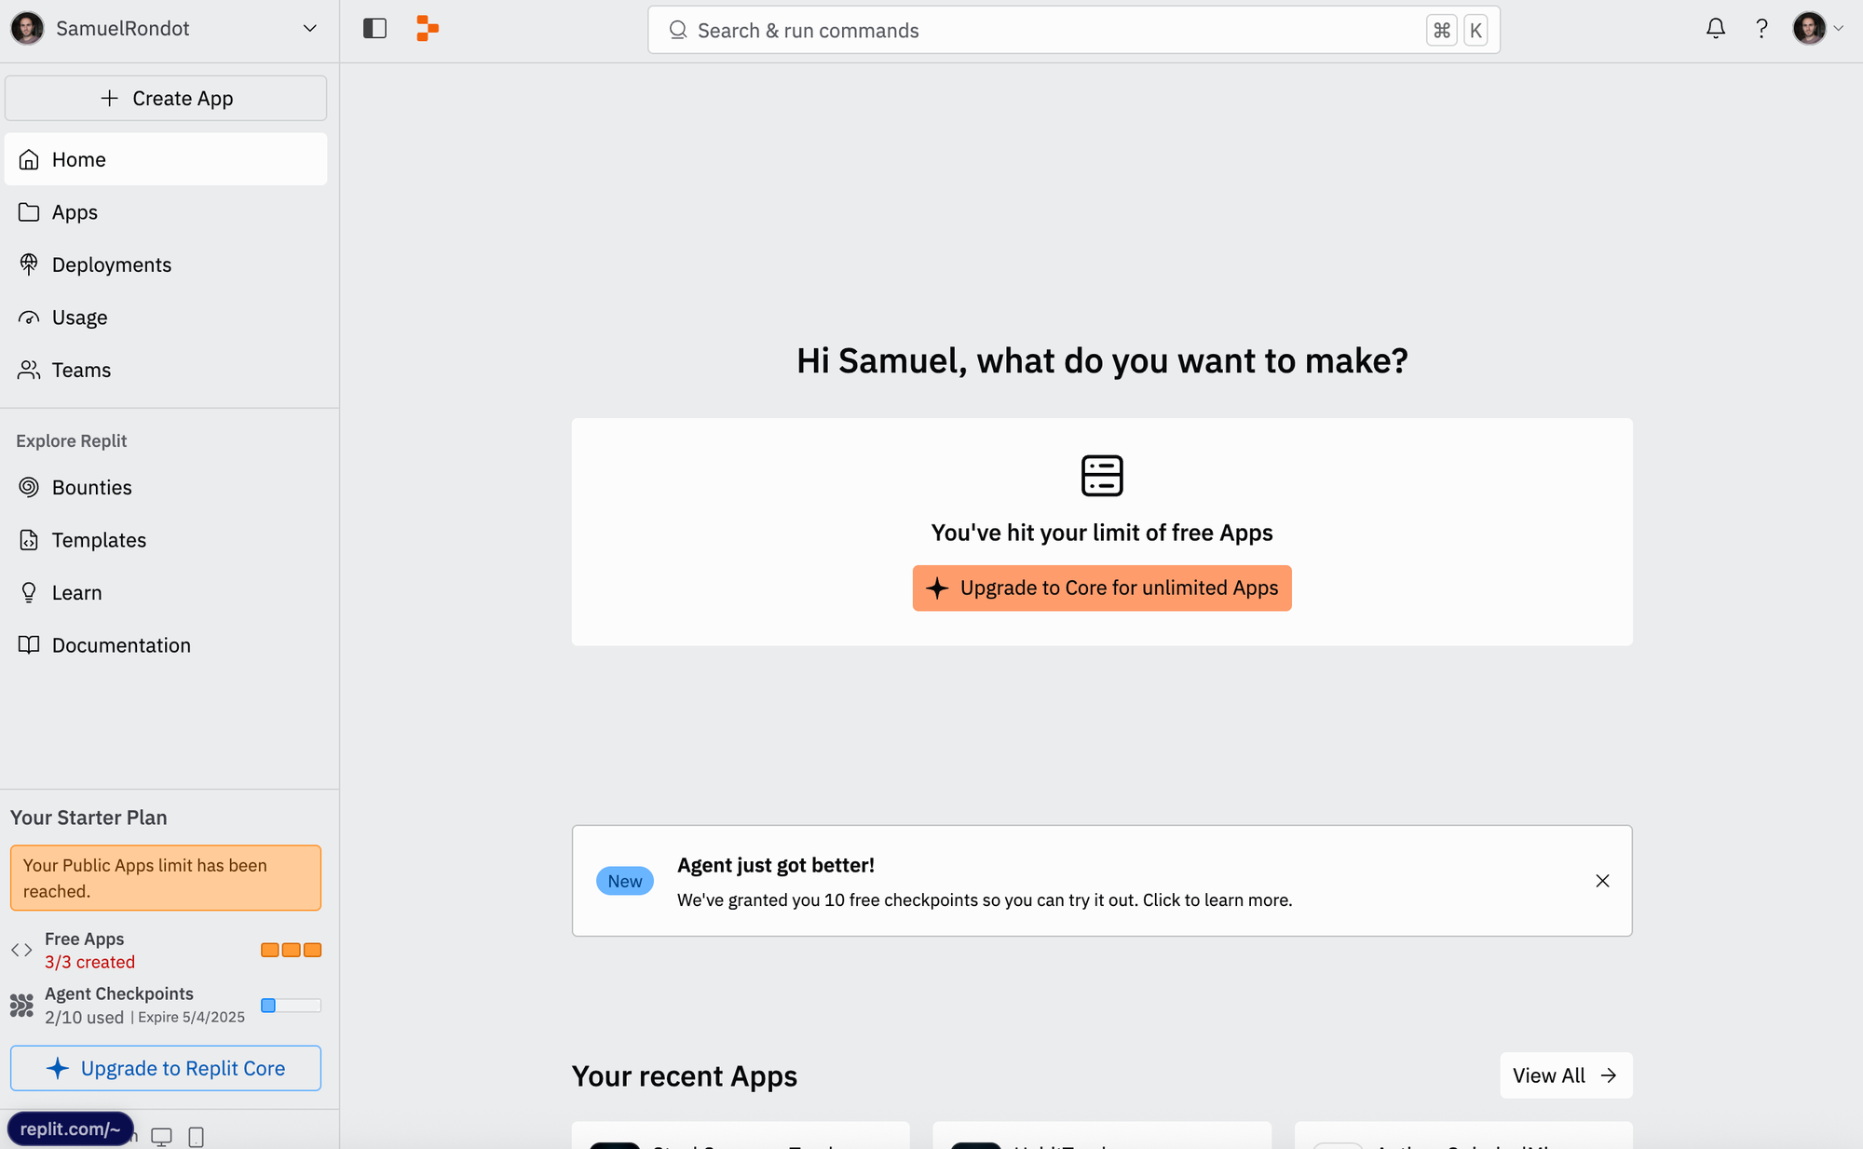Click the orange Replit logo
The width and height of the screenshot is (1863, 1149).
click(x=428, y=29)
